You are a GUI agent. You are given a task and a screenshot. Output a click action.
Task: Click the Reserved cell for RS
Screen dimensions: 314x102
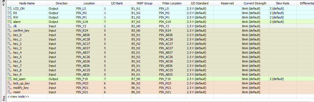point(228,13)
